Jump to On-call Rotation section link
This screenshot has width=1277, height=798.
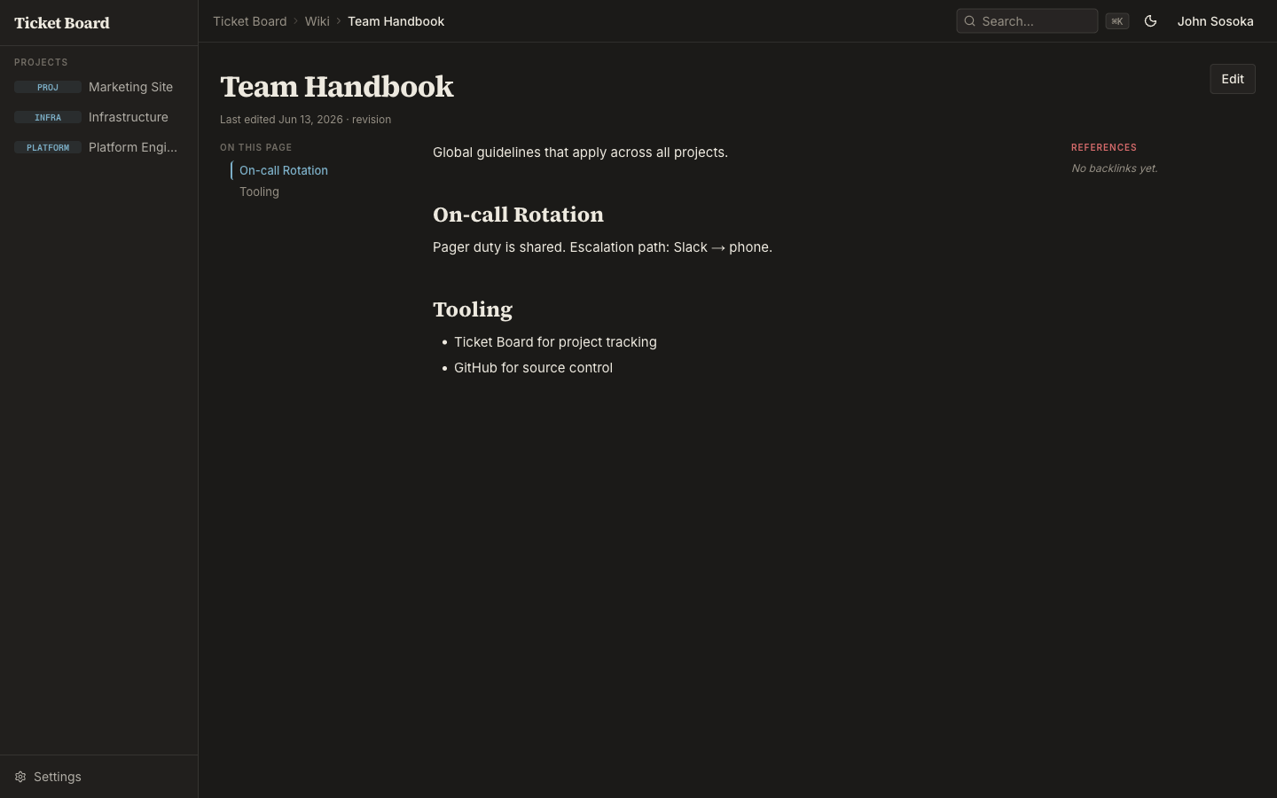284,170
